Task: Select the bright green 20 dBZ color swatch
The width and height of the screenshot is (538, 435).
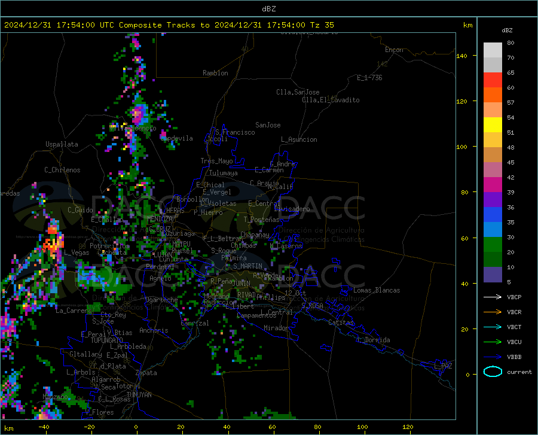Action: click(493, 245)
